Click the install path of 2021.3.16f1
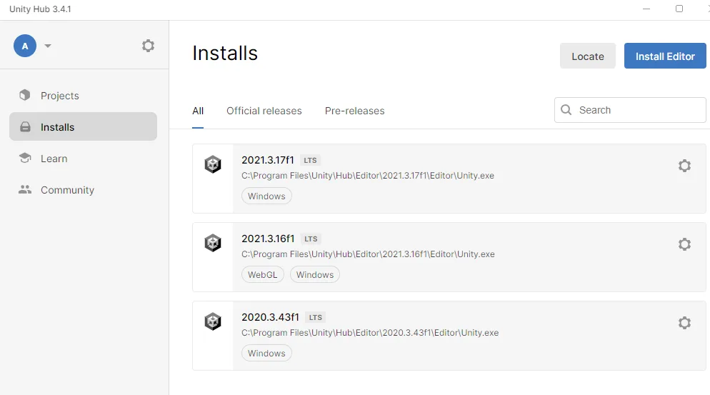The height and width of the screenshot is (395, 710). [368, 254]
